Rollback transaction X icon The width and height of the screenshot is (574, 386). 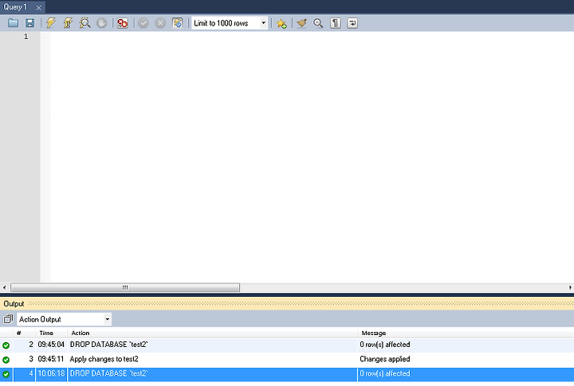click(x=160, y=23)
